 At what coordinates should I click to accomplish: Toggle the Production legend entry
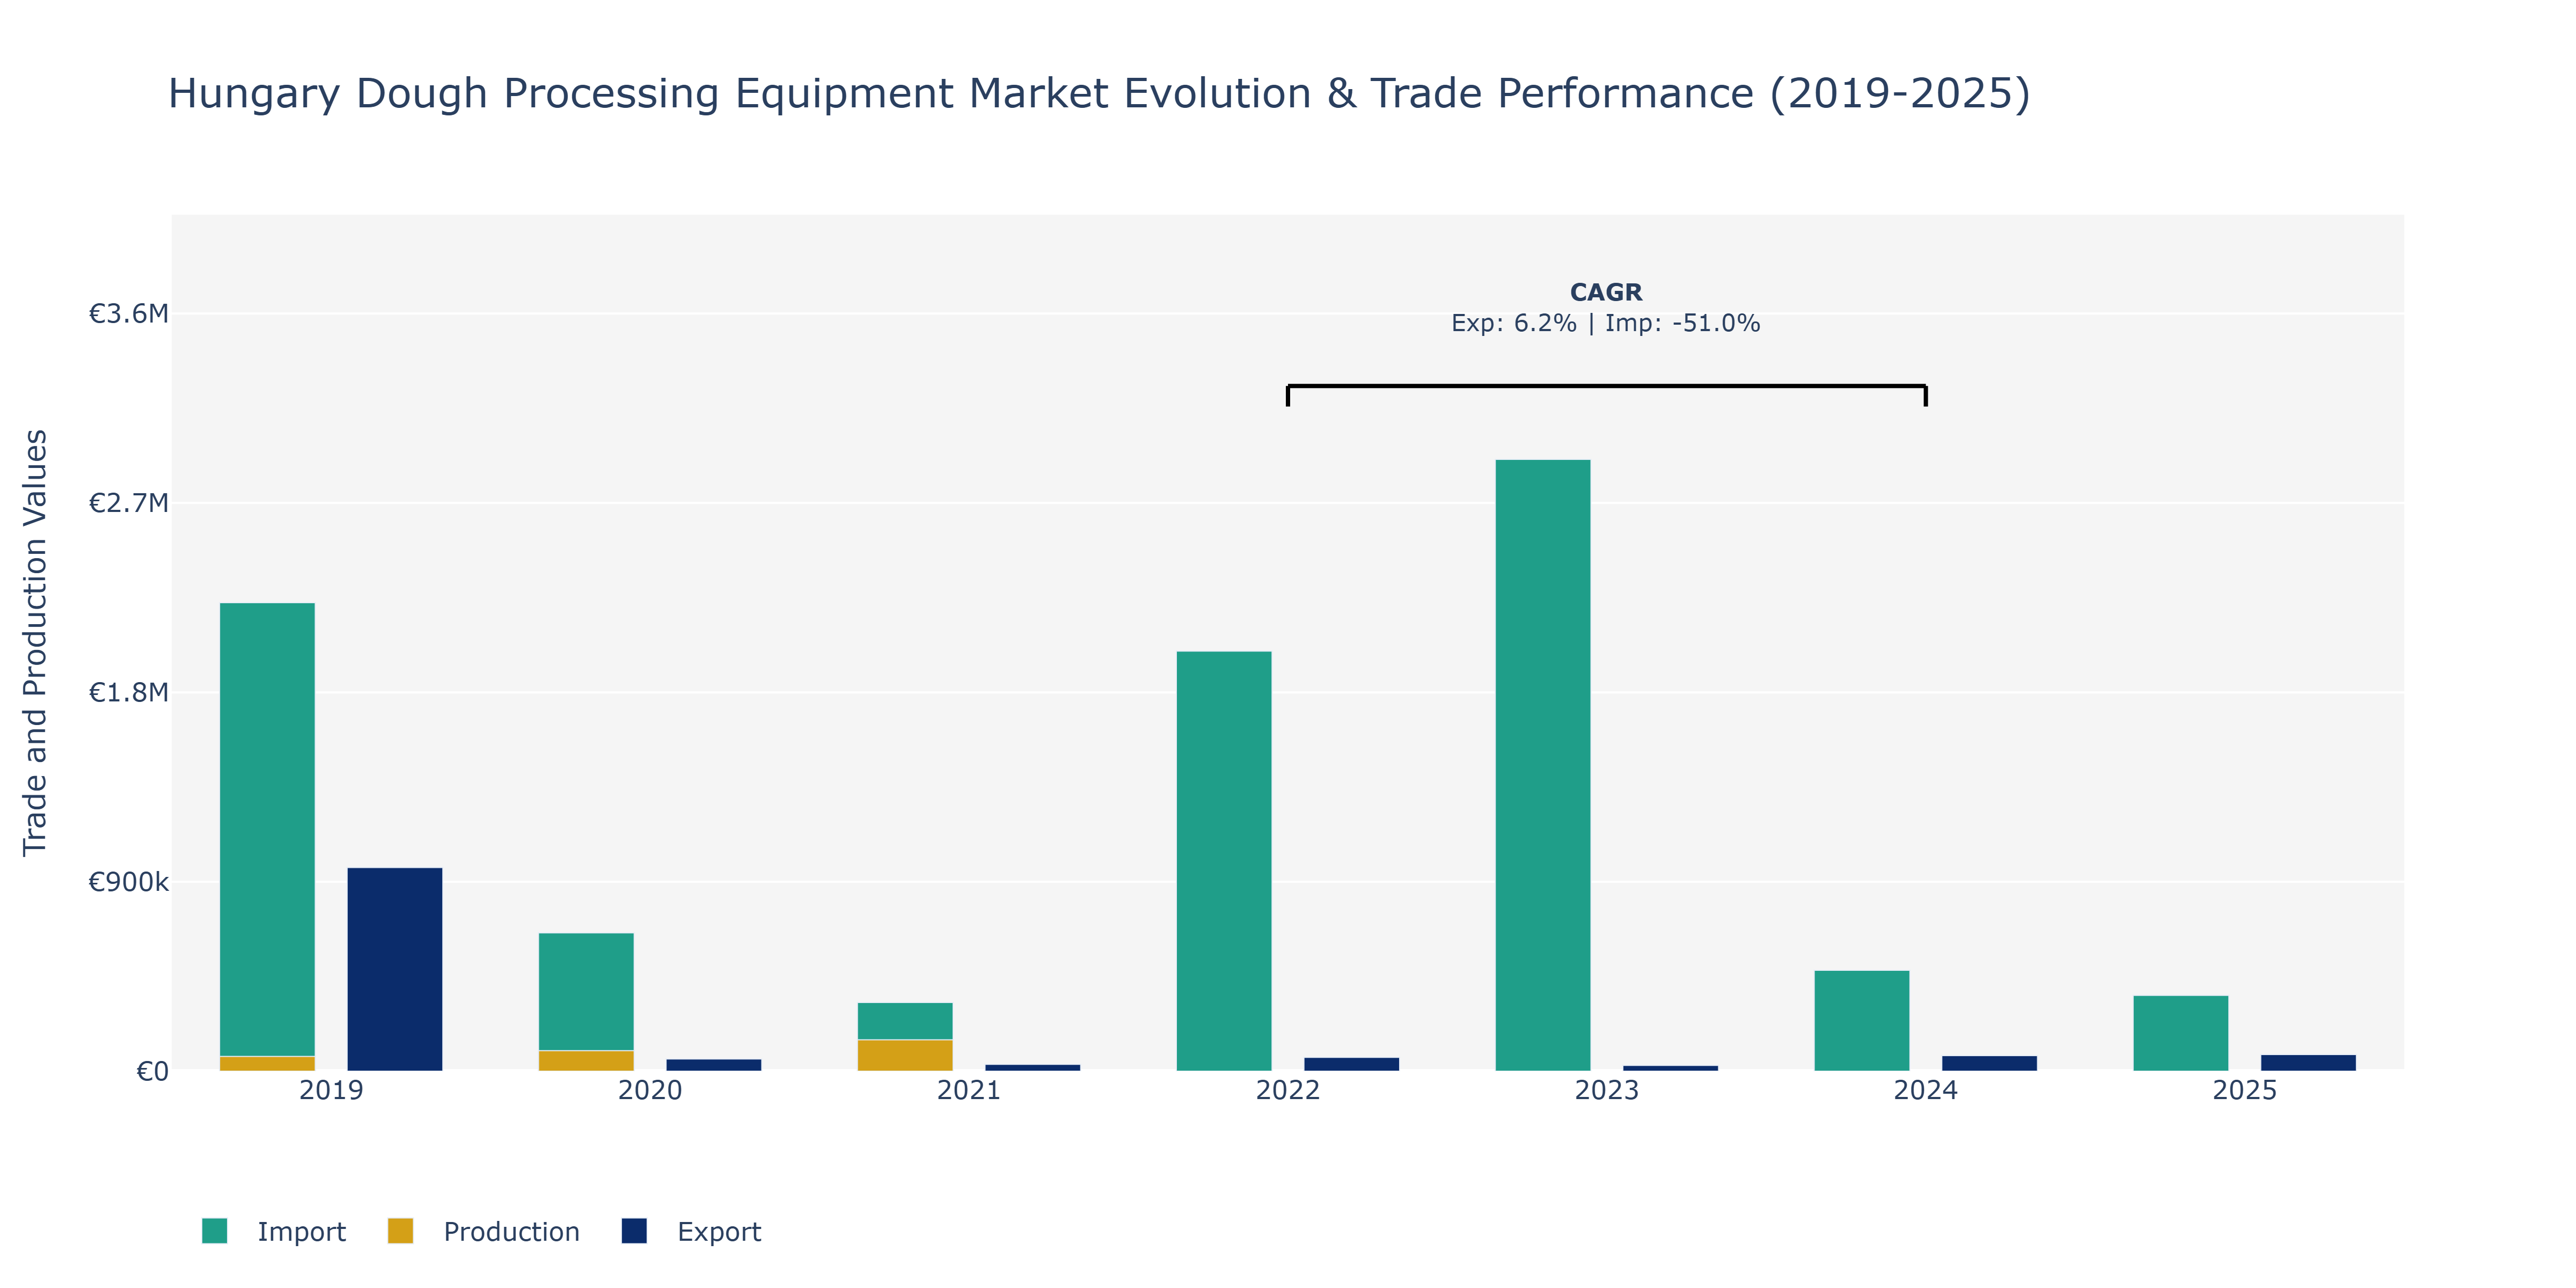[483, 1231]
